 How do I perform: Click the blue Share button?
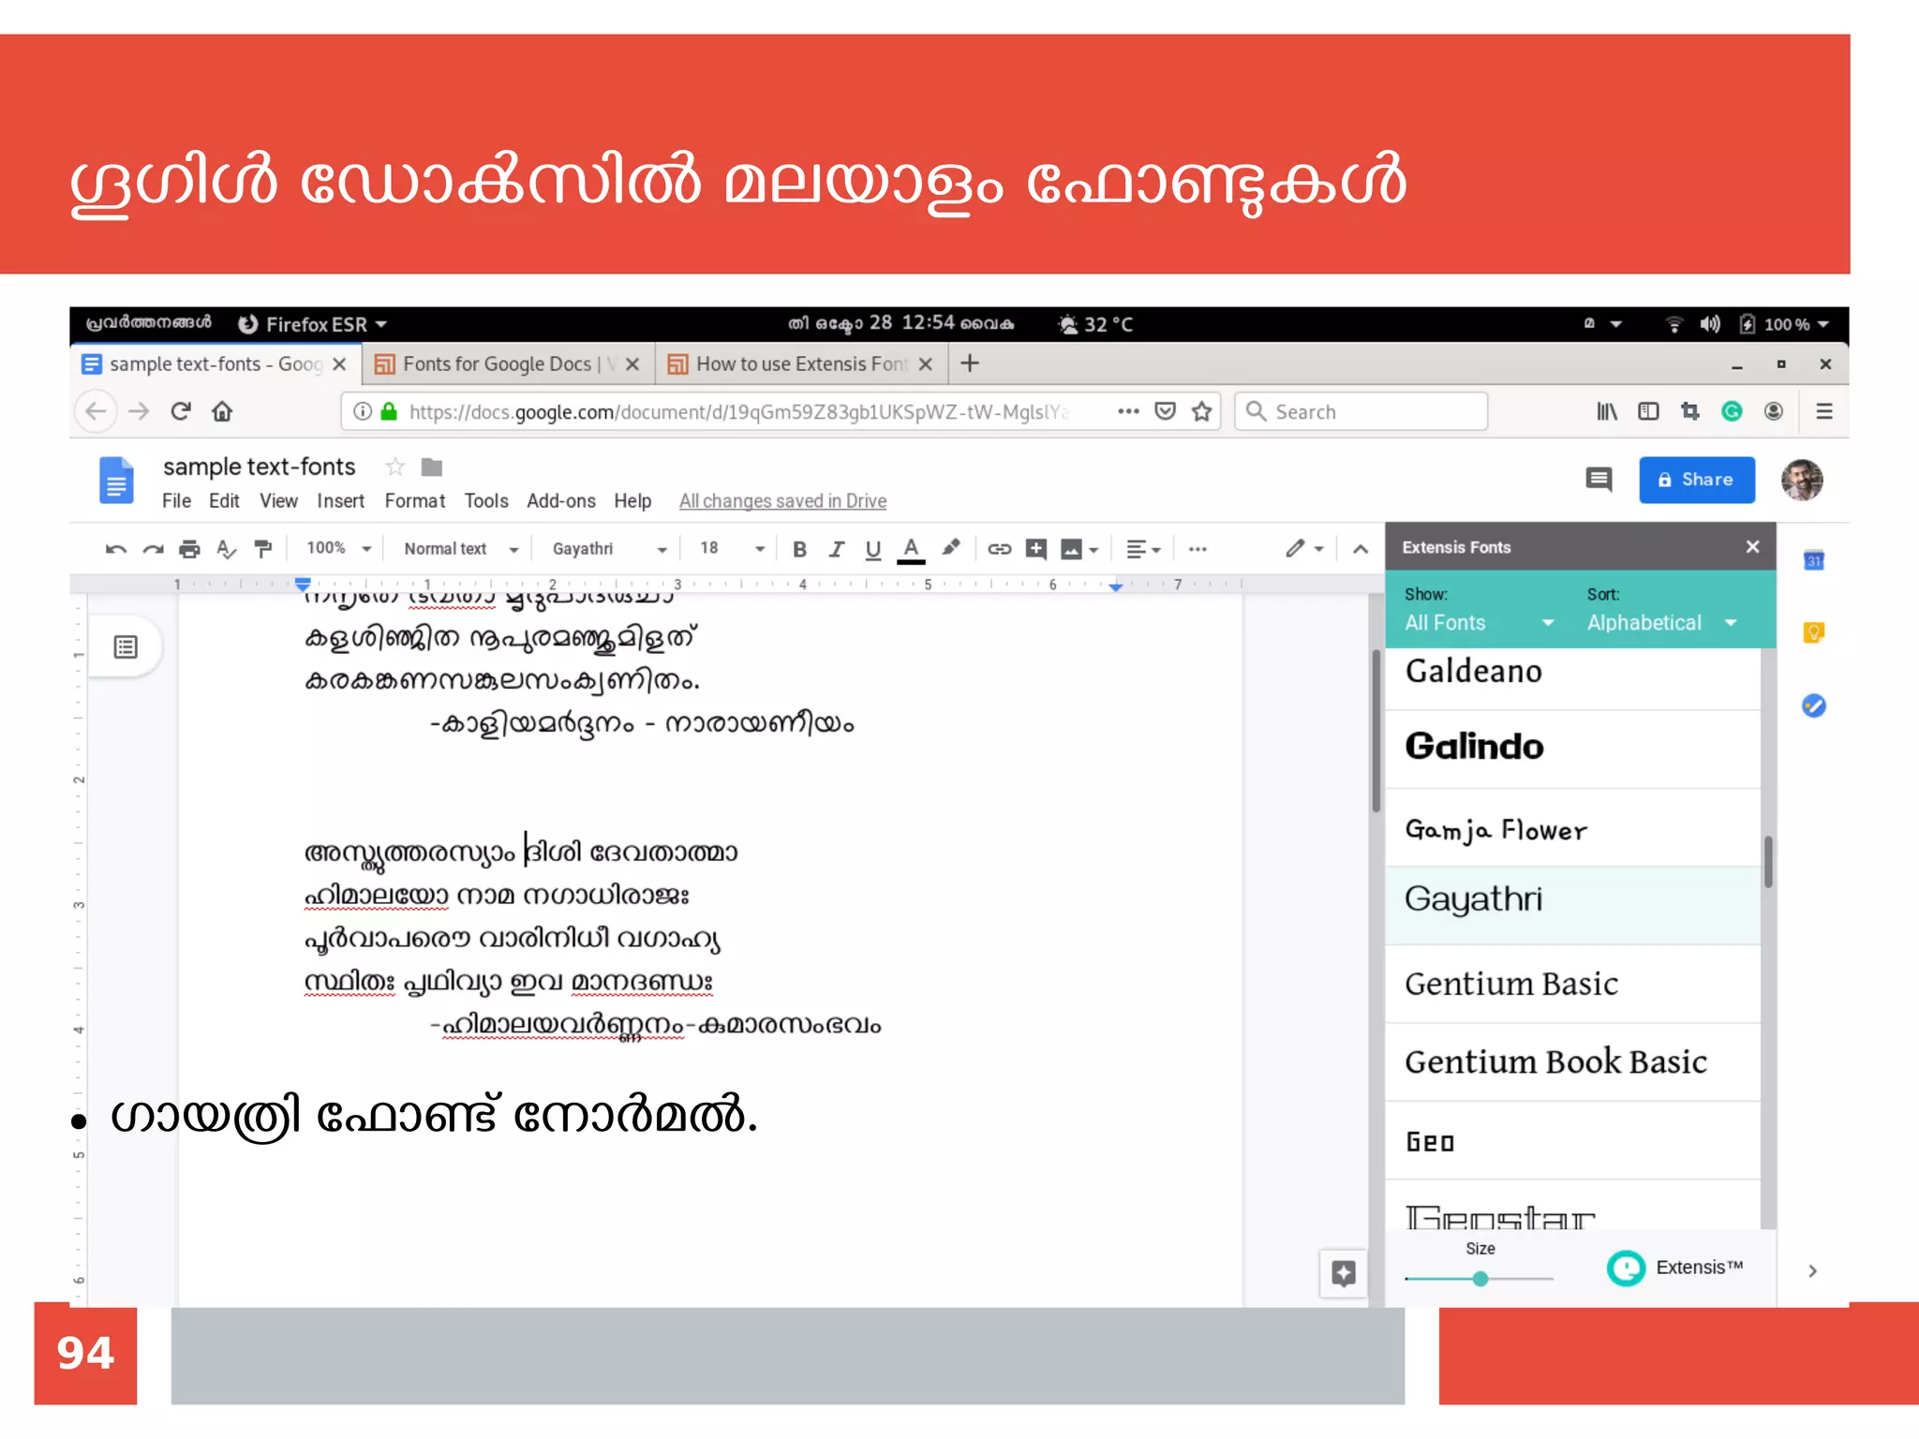pyautogui.click(x=1696, y=480)
